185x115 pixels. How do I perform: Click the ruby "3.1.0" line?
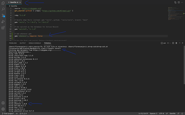[20, 15]
